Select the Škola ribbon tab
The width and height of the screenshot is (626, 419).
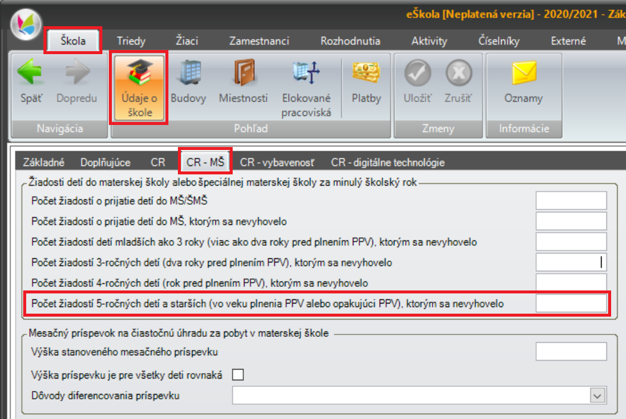pyautogui.click(x=73, y=40)
